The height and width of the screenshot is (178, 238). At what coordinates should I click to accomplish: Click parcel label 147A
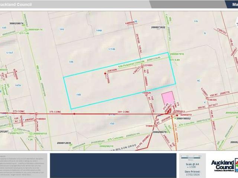click(x=18, y=85)
